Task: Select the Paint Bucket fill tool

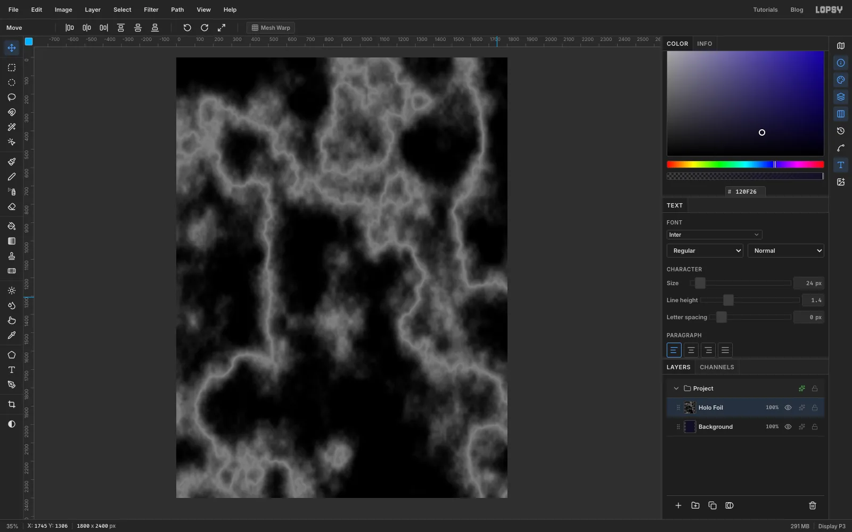Action: click(x=12, y=226)
